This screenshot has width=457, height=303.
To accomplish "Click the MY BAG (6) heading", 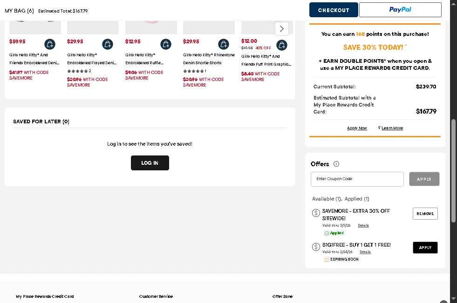I will coord(19,11).
